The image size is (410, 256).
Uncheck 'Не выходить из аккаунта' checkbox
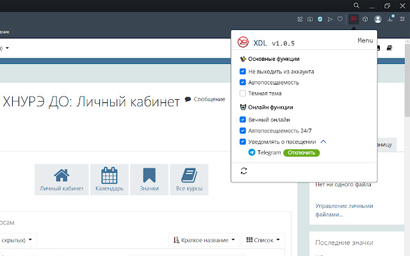tap(243, 72)
